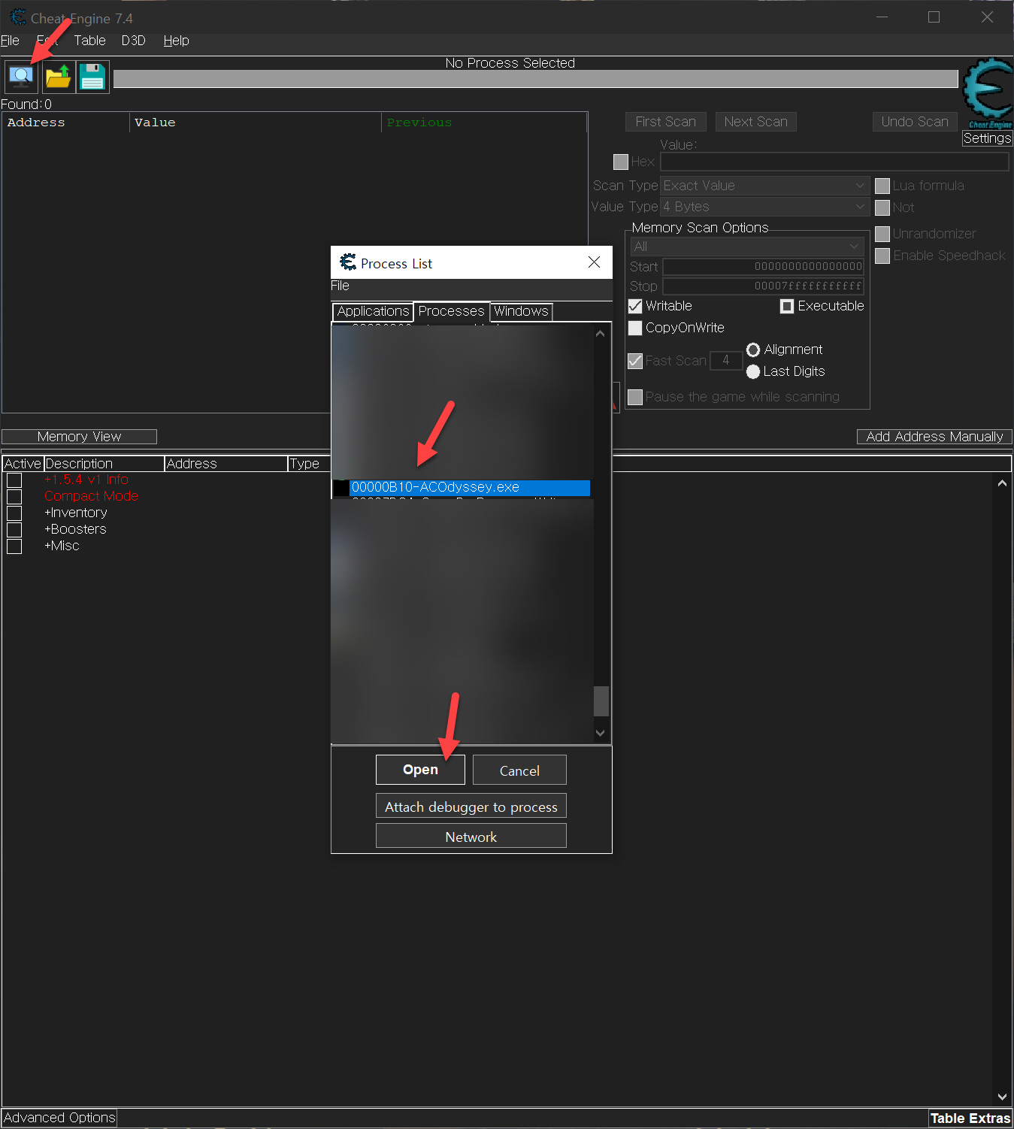
Task: Switch to the Applications tab
Action: [373, 311]
